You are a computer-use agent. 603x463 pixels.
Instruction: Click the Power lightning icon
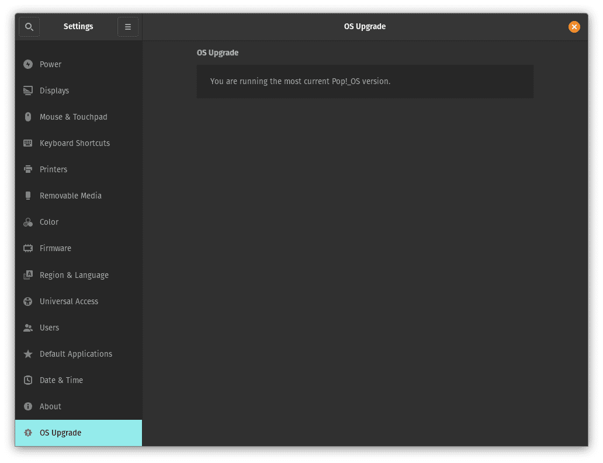pos(28,64)
